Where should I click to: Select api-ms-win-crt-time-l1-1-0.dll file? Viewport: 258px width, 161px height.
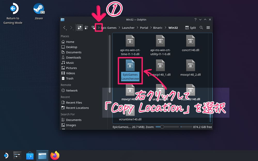pyautogui.click(x=130, y=45)
